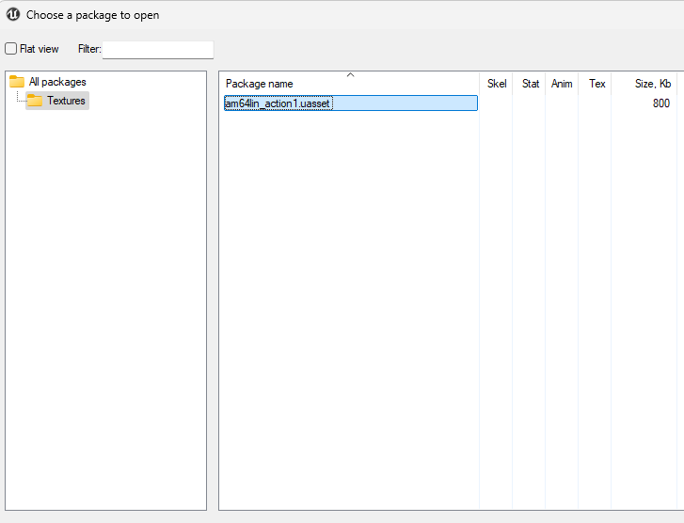Click the All packages folder icon
The height and width of the screenshot is (523, 684).
(x=17, y=82)
